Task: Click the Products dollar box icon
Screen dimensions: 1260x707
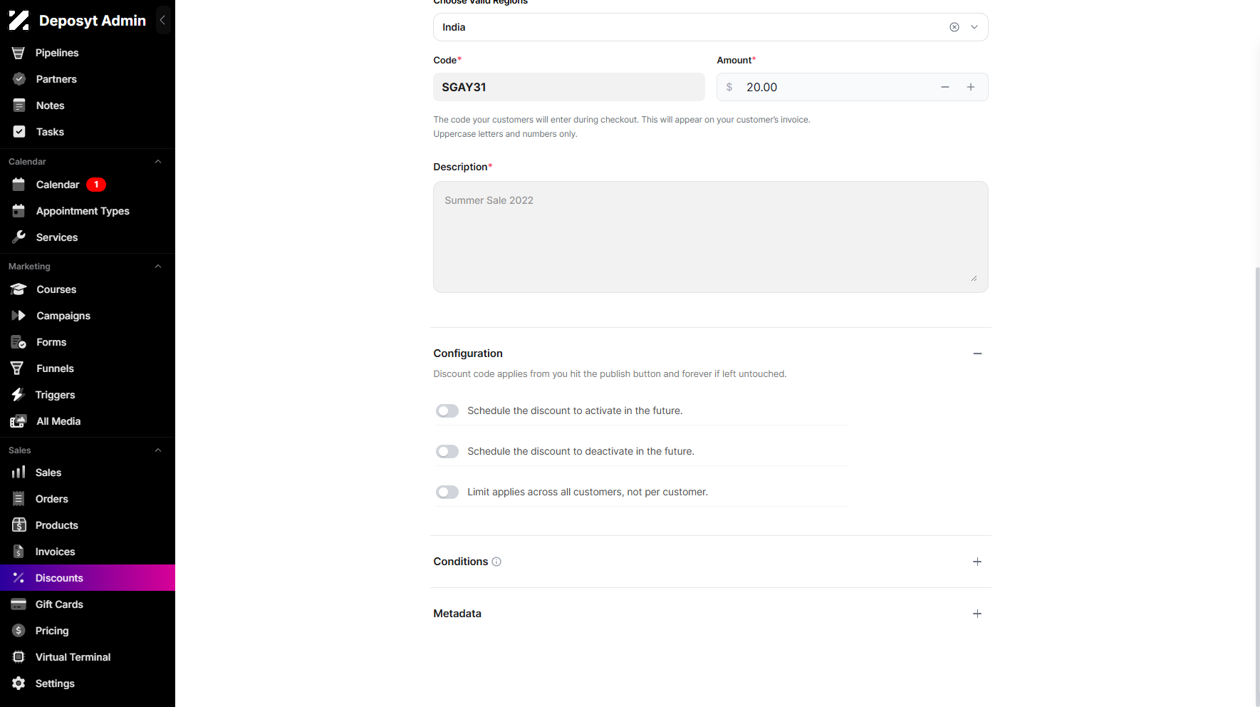Action: tap(19, 525)
